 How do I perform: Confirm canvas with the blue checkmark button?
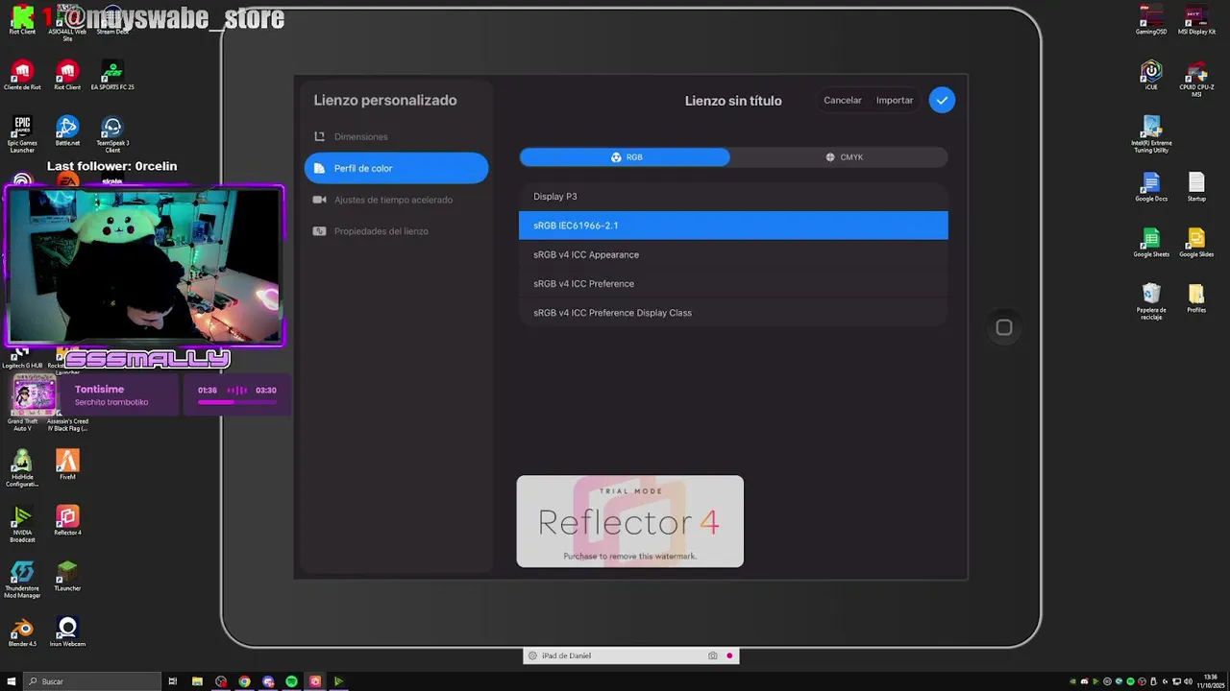click(942, 100)
